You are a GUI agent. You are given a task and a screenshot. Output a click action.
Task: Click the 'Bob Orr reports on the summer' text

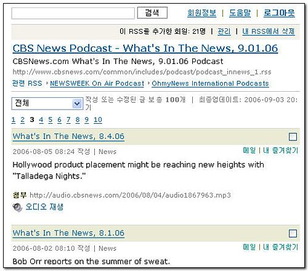tap(91, 261)
